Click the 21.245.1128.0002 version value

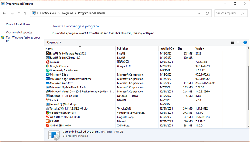click(x=205, y=83)
